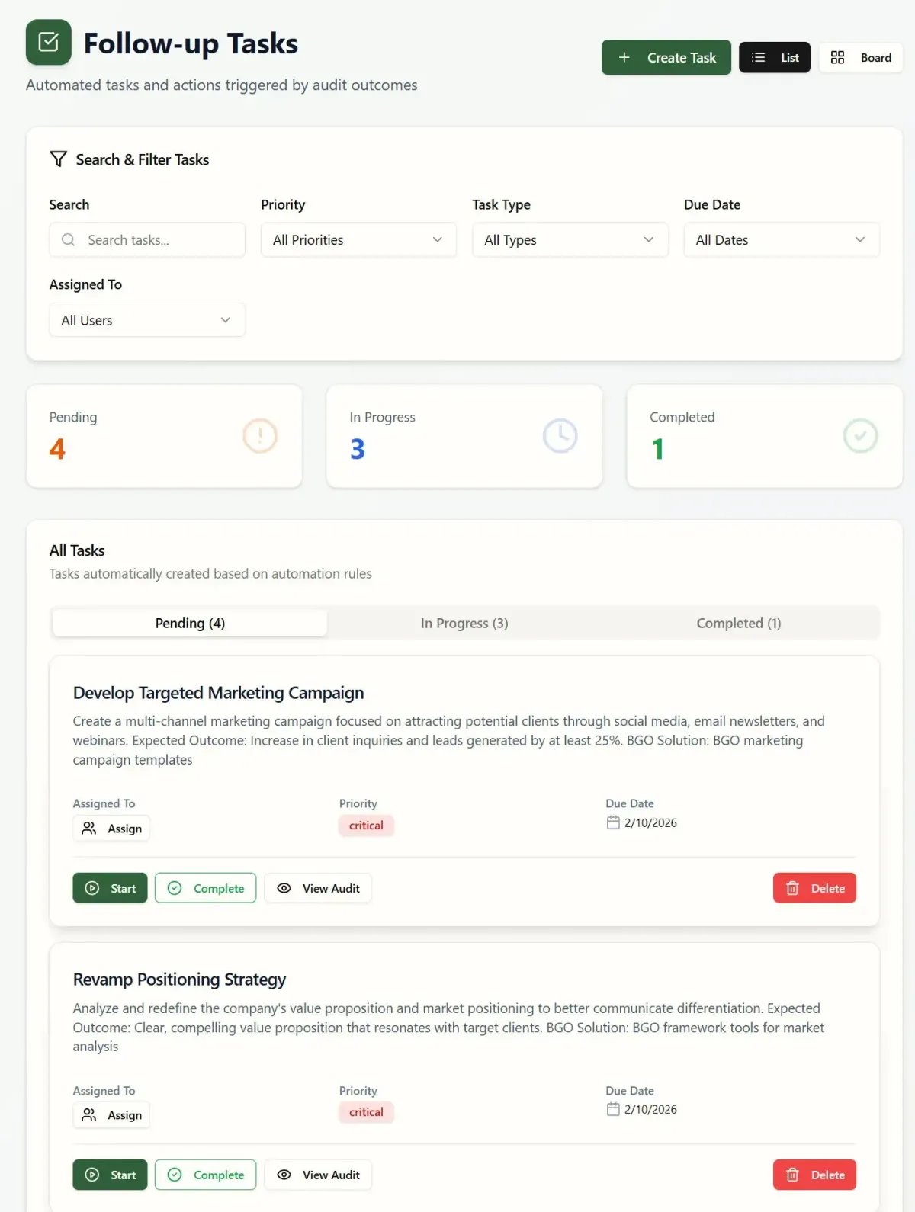Open the All Dates due date dropdown
The width and height of the screenshot is (915, 1212).
coord(781,239)
